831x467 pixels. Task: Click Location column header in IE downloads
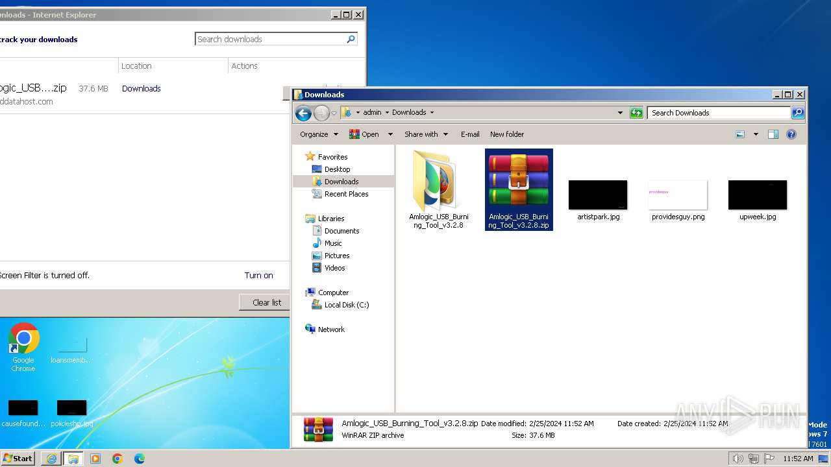(136, 66)
